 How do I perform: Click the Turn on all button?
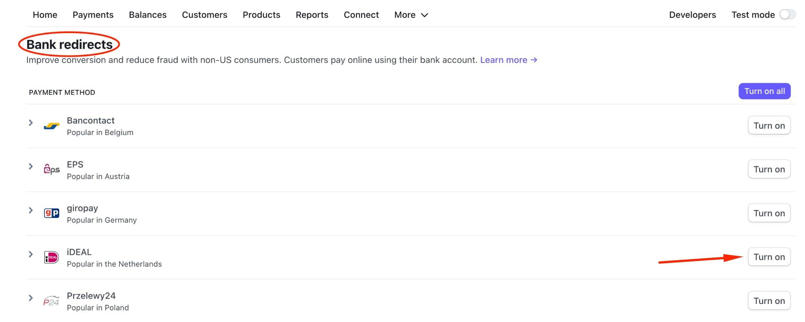point(764,91)
